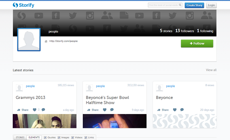Toggle the Links checkbox
This screenshot has width=230, height=140.
click(86, 138)
